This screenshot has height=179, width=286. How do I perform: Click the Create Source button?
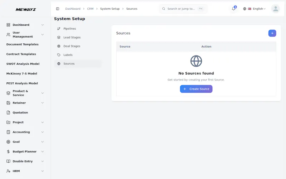196,89
